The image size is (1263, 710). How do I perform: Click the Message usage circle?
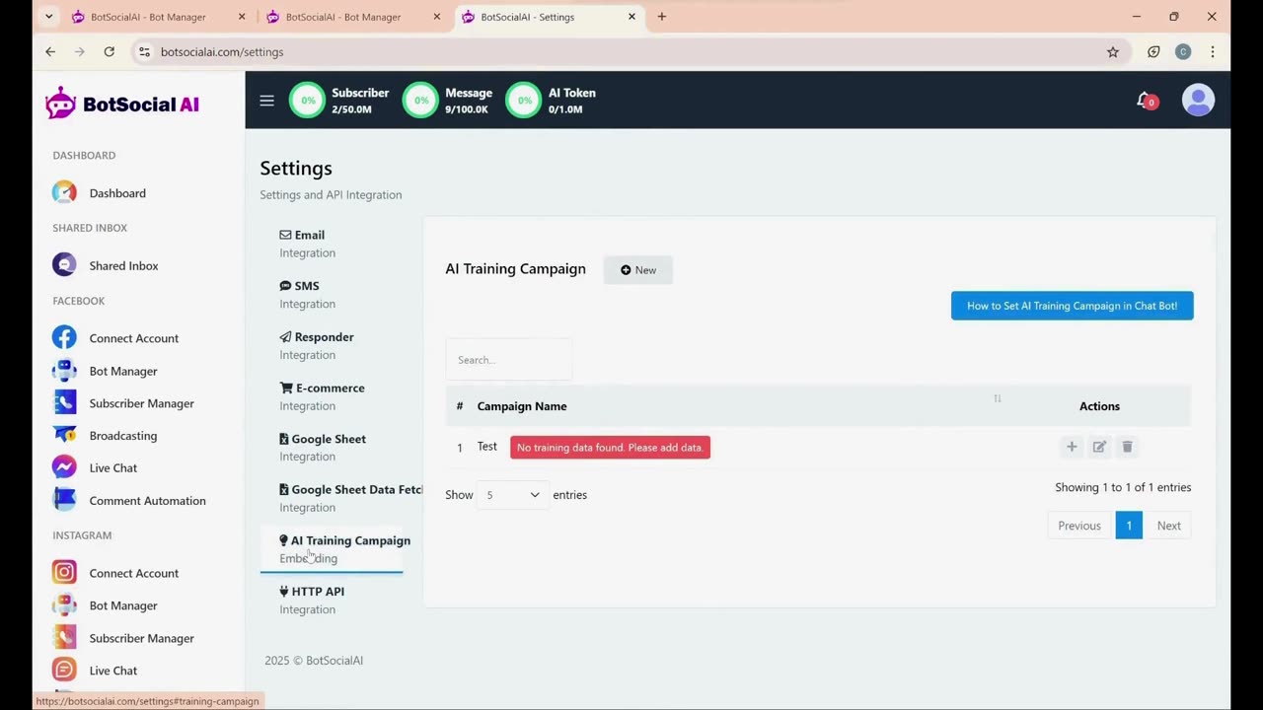420,101
